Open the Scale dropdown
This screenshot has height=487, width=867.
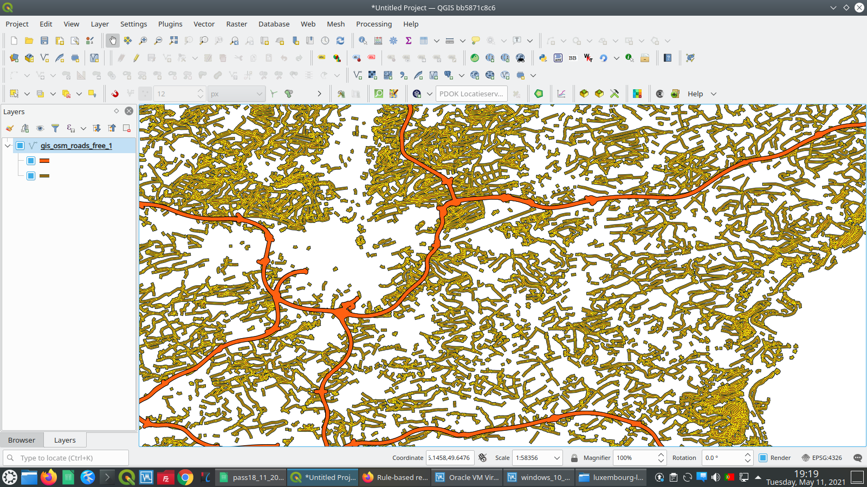coord(557,458)
